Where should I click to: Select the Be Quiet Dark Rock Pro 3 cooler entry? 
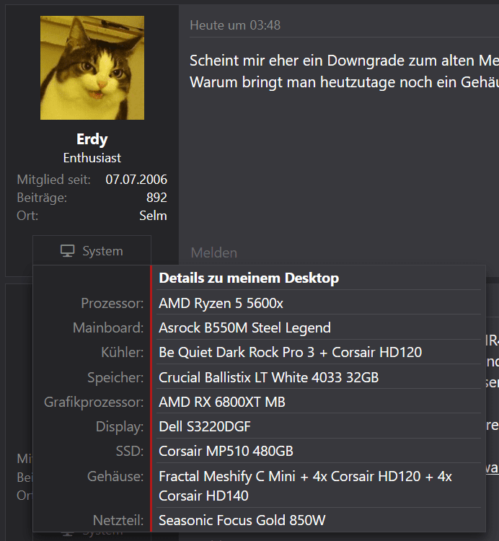coord(291,352)
